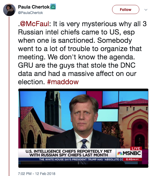Open the MSNBC interview image attachment

point(83,128)
